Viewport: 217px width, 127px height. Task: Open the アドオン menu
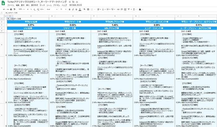[x=57, y=5]
